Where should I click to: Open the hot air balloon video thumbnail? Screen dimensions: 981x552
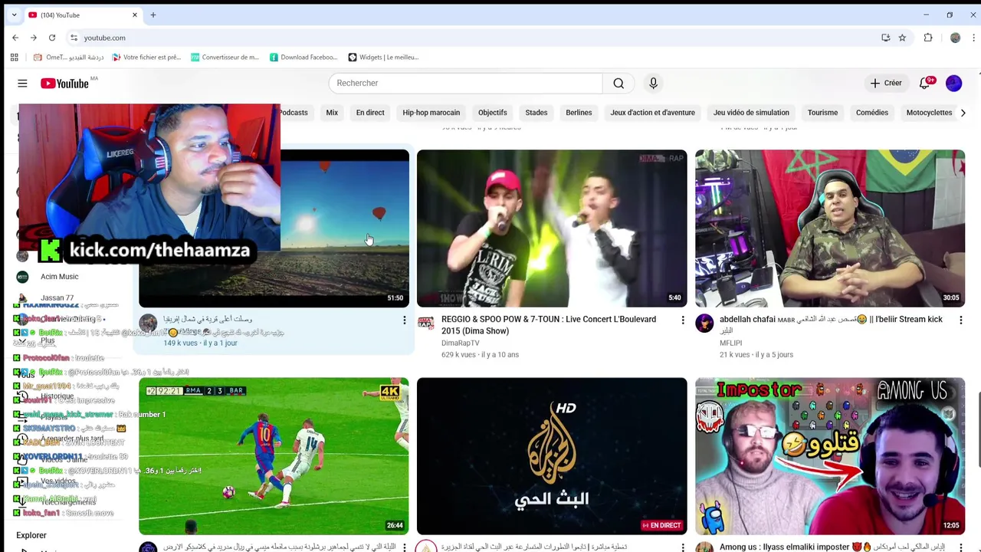[x=345, y=228]
